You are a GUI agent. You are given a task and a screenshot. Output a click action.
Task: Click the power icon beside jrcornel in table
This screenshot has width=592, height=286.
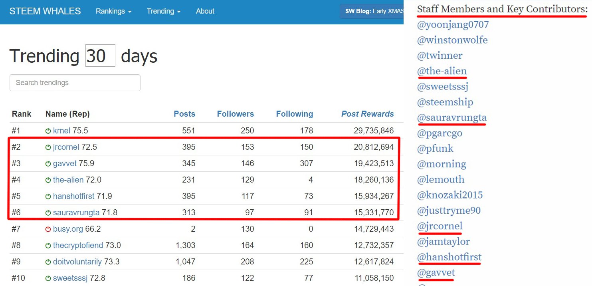pyautogui.click(x=48, y=147)
